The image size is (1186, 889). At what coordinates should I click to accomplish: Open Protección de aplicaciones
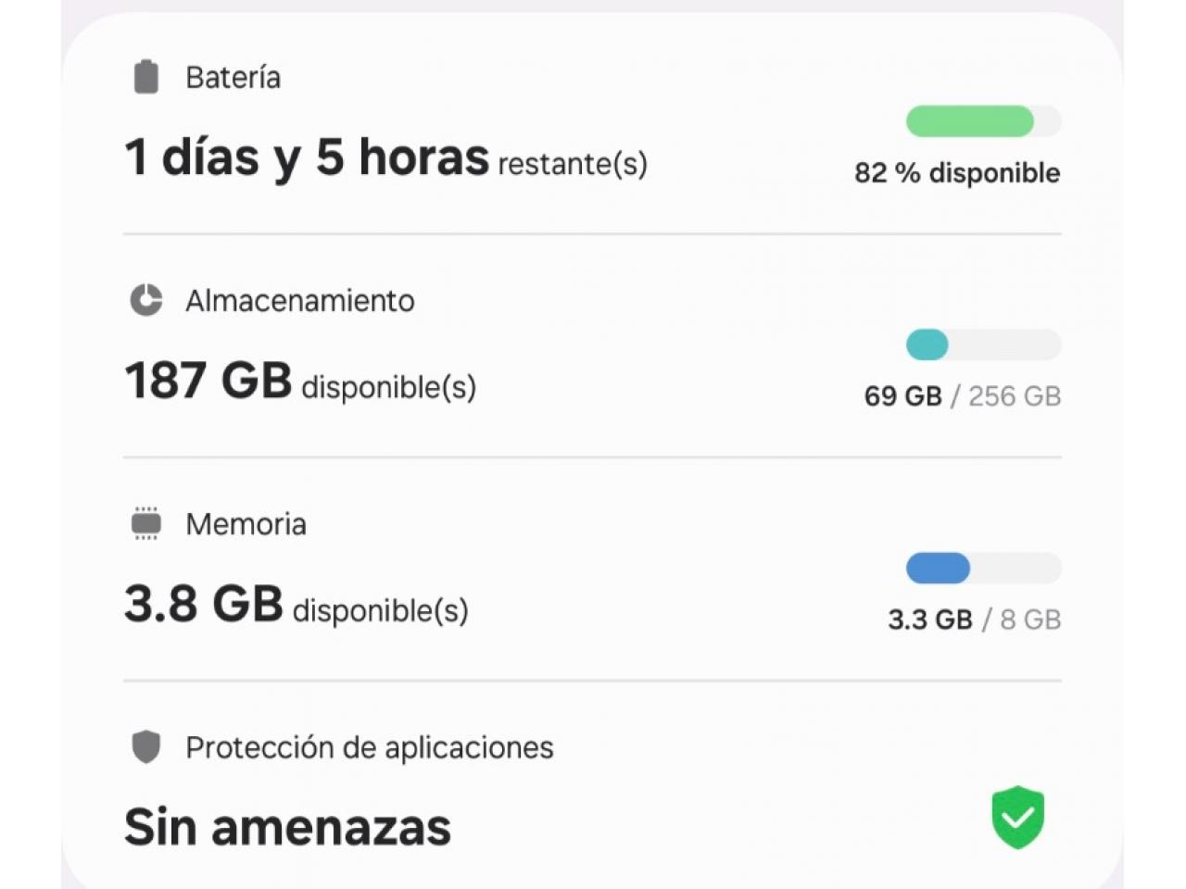tap(370, 747)
